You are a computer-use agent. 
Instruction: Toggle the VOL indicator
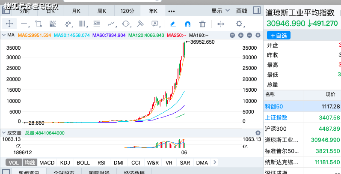click(14, 162)
